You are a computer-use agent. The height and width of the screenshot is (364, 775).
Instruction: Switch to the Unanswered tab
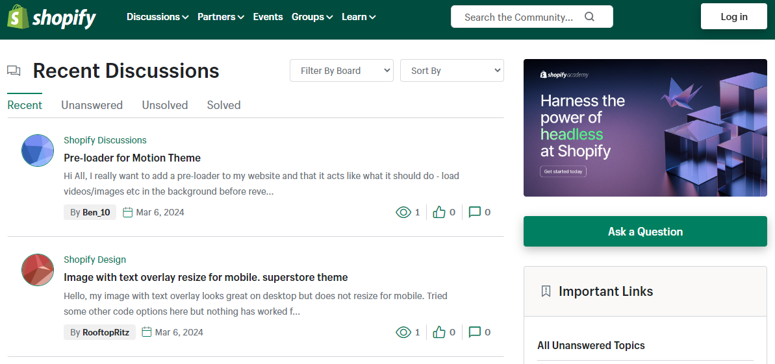(x=92, y=105)
